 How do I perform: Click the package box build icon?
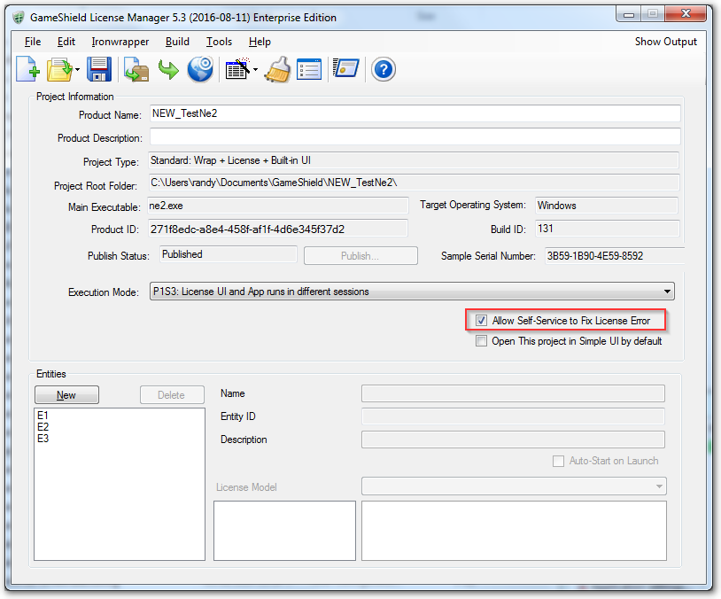click(136, 69)
